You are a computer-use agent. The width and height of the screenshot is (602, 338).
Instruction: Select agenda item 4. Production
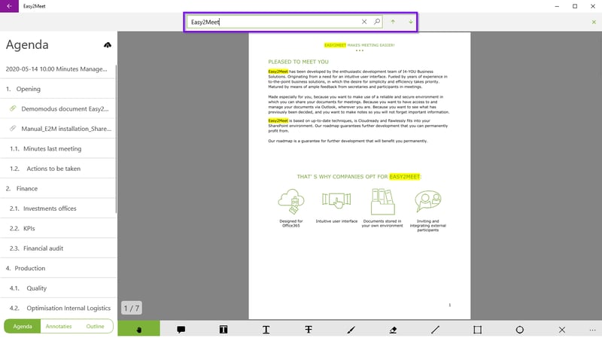click(58, 269)
